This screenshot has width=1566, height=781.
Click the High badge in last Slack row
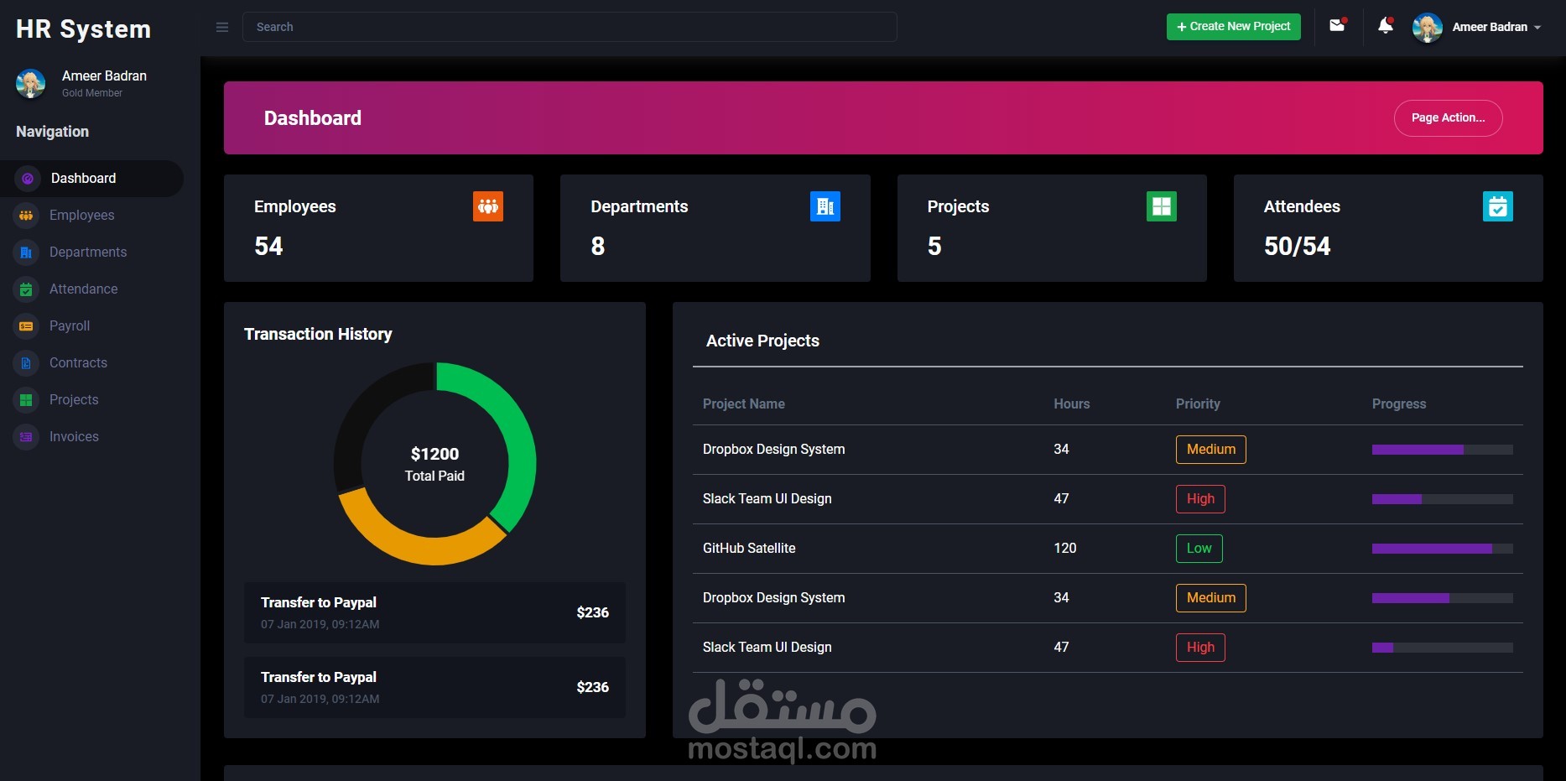[x=1200, y=648]
